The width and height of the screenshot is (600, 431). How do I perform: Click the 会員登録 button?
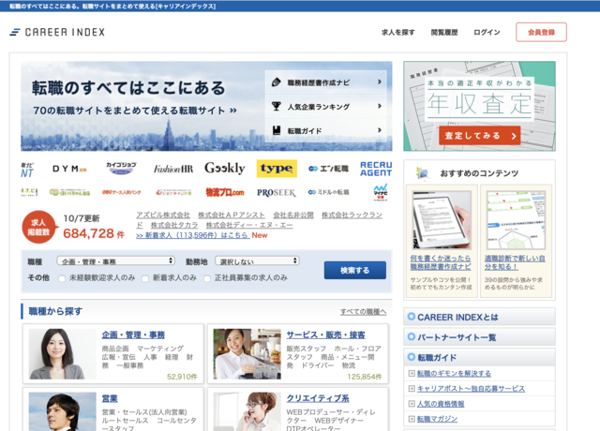[542, 32]
